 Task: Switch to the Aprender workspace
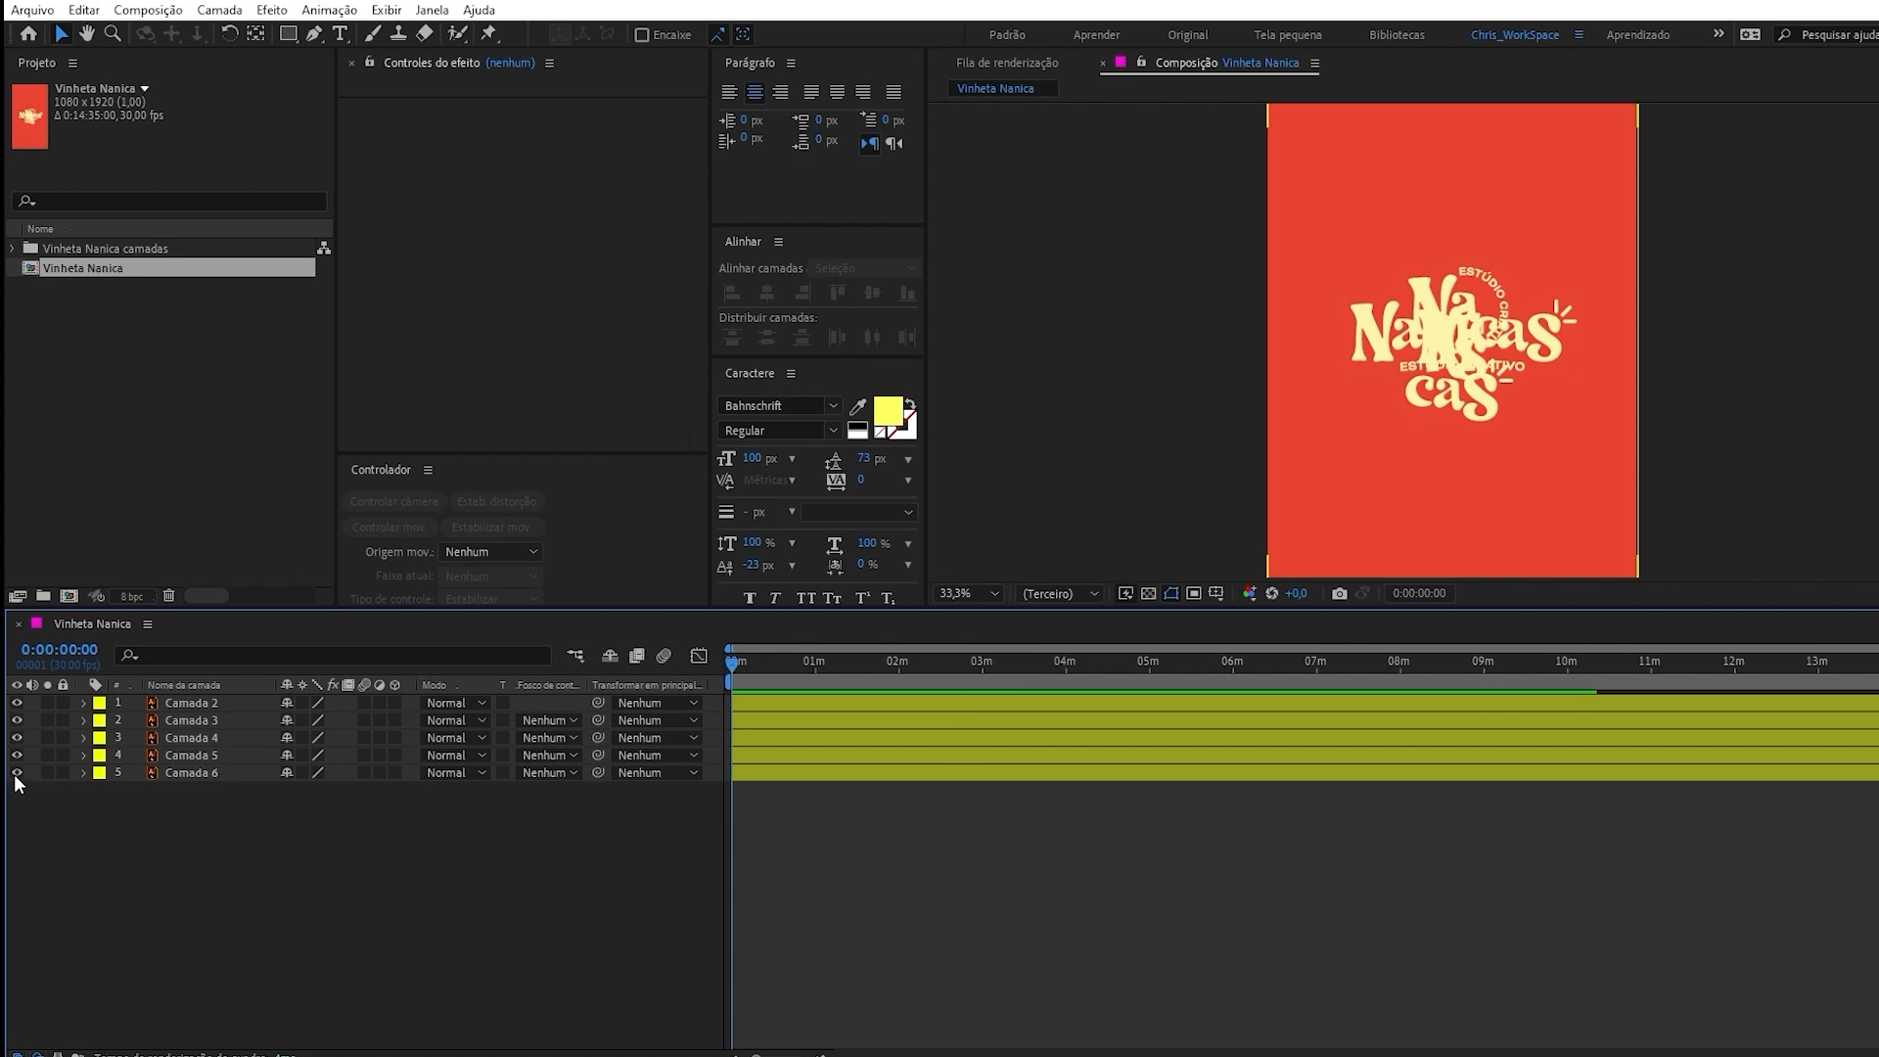pyautogui.click(x=1096, y=35)
